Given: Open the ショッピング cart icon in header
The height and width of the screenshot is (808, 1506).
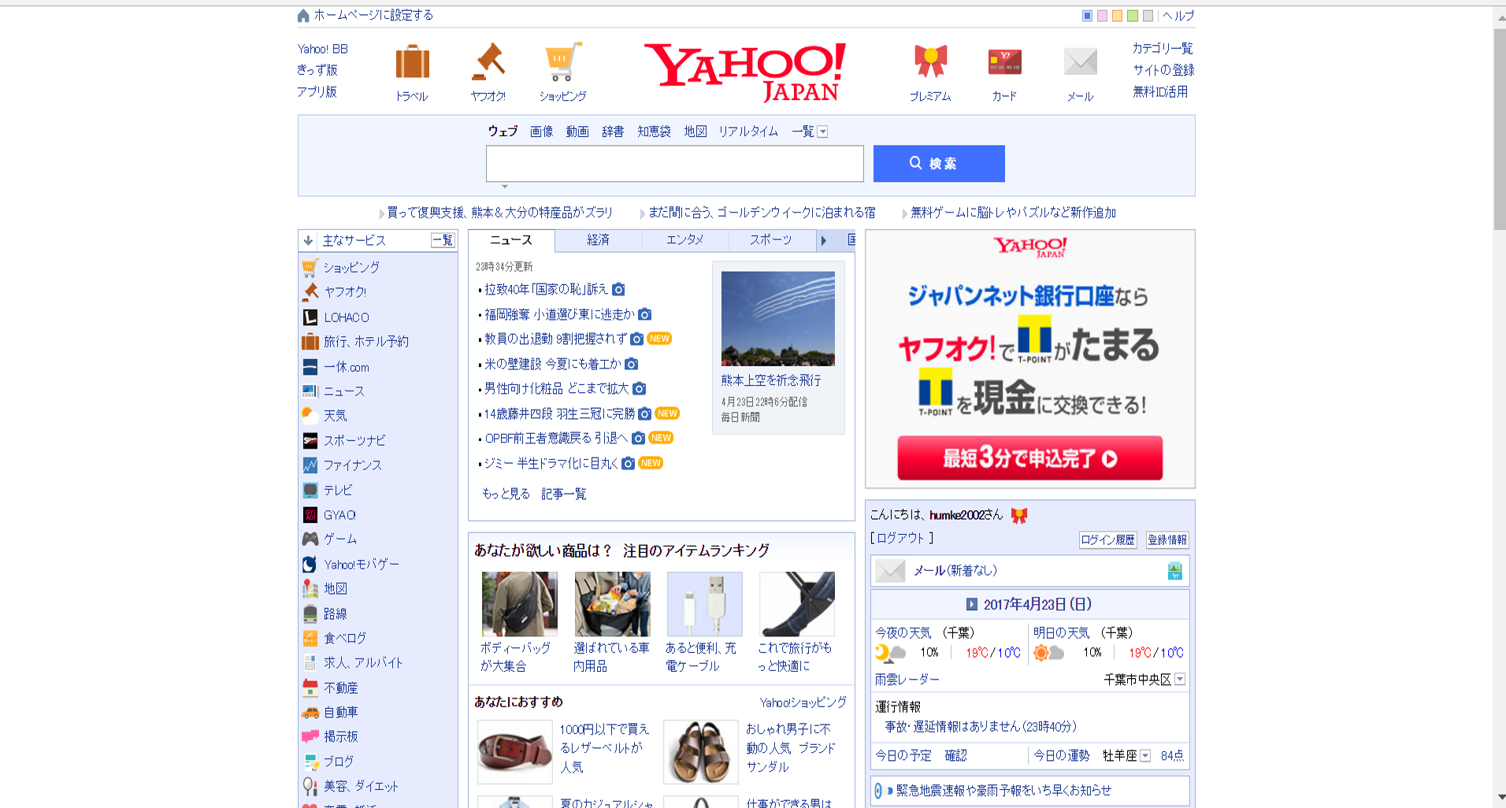Looking at the screenshot, I should (x=562, y=62).
